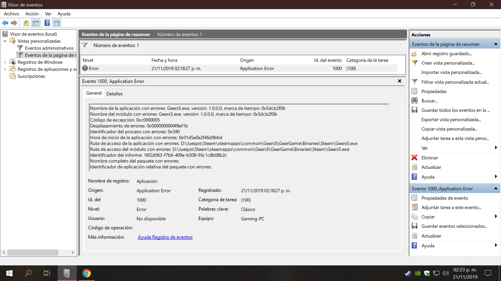Click the back arrow toolbar icon
Image resolution: width=501 pixels, height=281 pixels.
click(x=5, y=23)
